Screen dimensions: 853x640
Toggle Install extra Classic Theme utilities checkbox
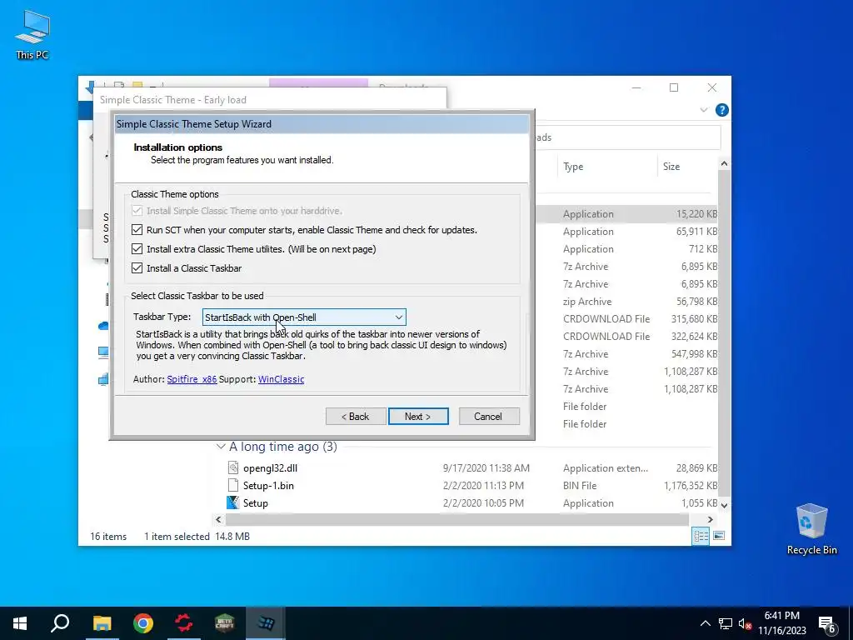(x=137, y=248)
